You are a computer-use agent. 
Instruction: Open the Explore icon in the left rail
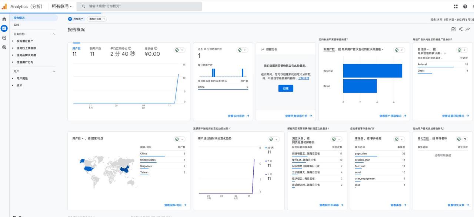(x=4, y=38)
